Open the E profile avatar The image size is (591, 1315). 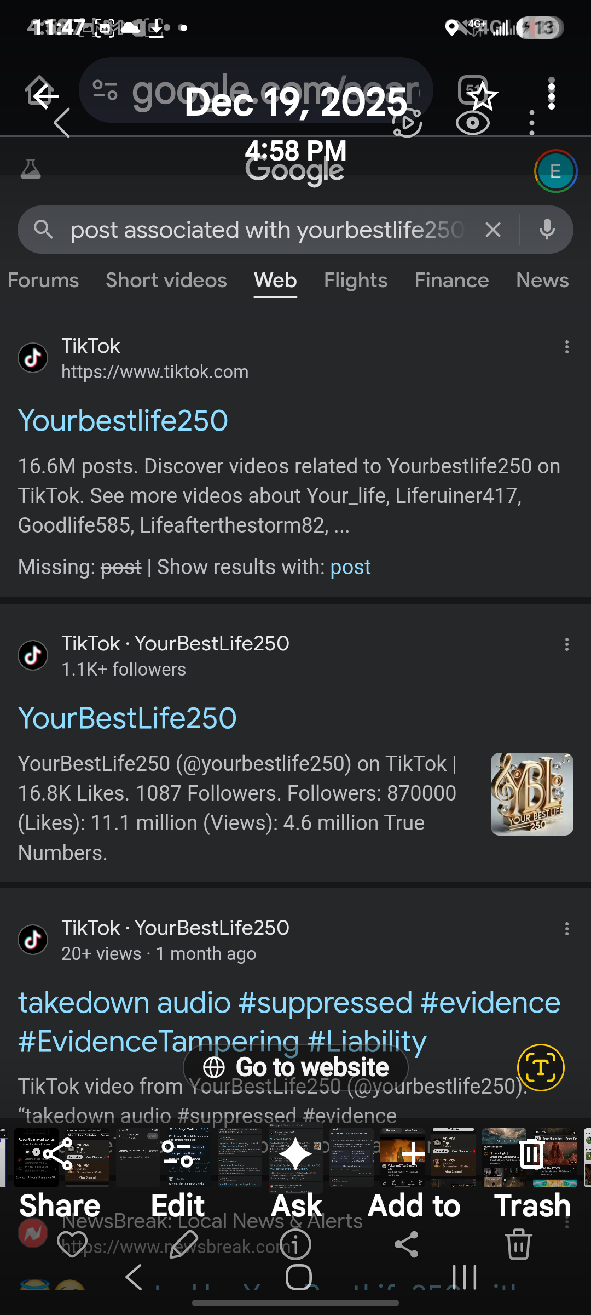pyautogui.click(x=555, y=171)
